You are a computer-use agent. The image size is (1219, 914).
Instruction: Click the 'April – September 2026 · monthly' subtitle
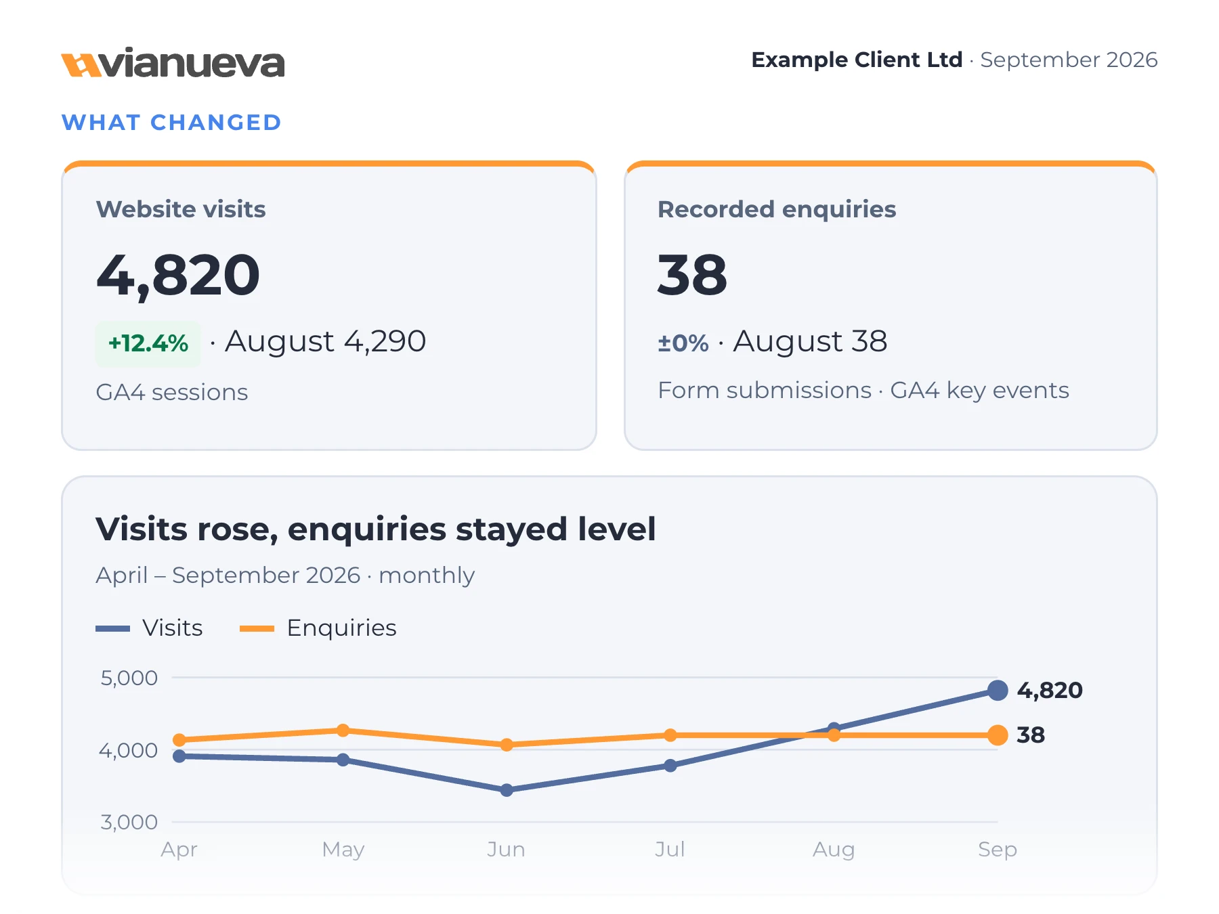coord(285,575)
